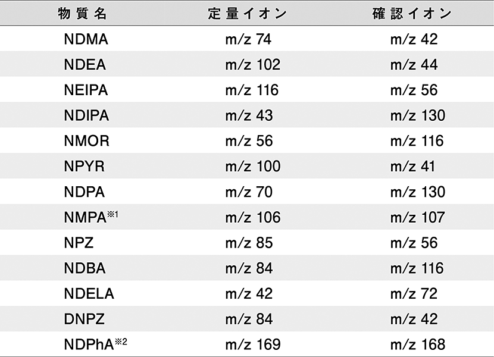Select the NDELA substance cell
494x357 pixels.
click(89, 294)
